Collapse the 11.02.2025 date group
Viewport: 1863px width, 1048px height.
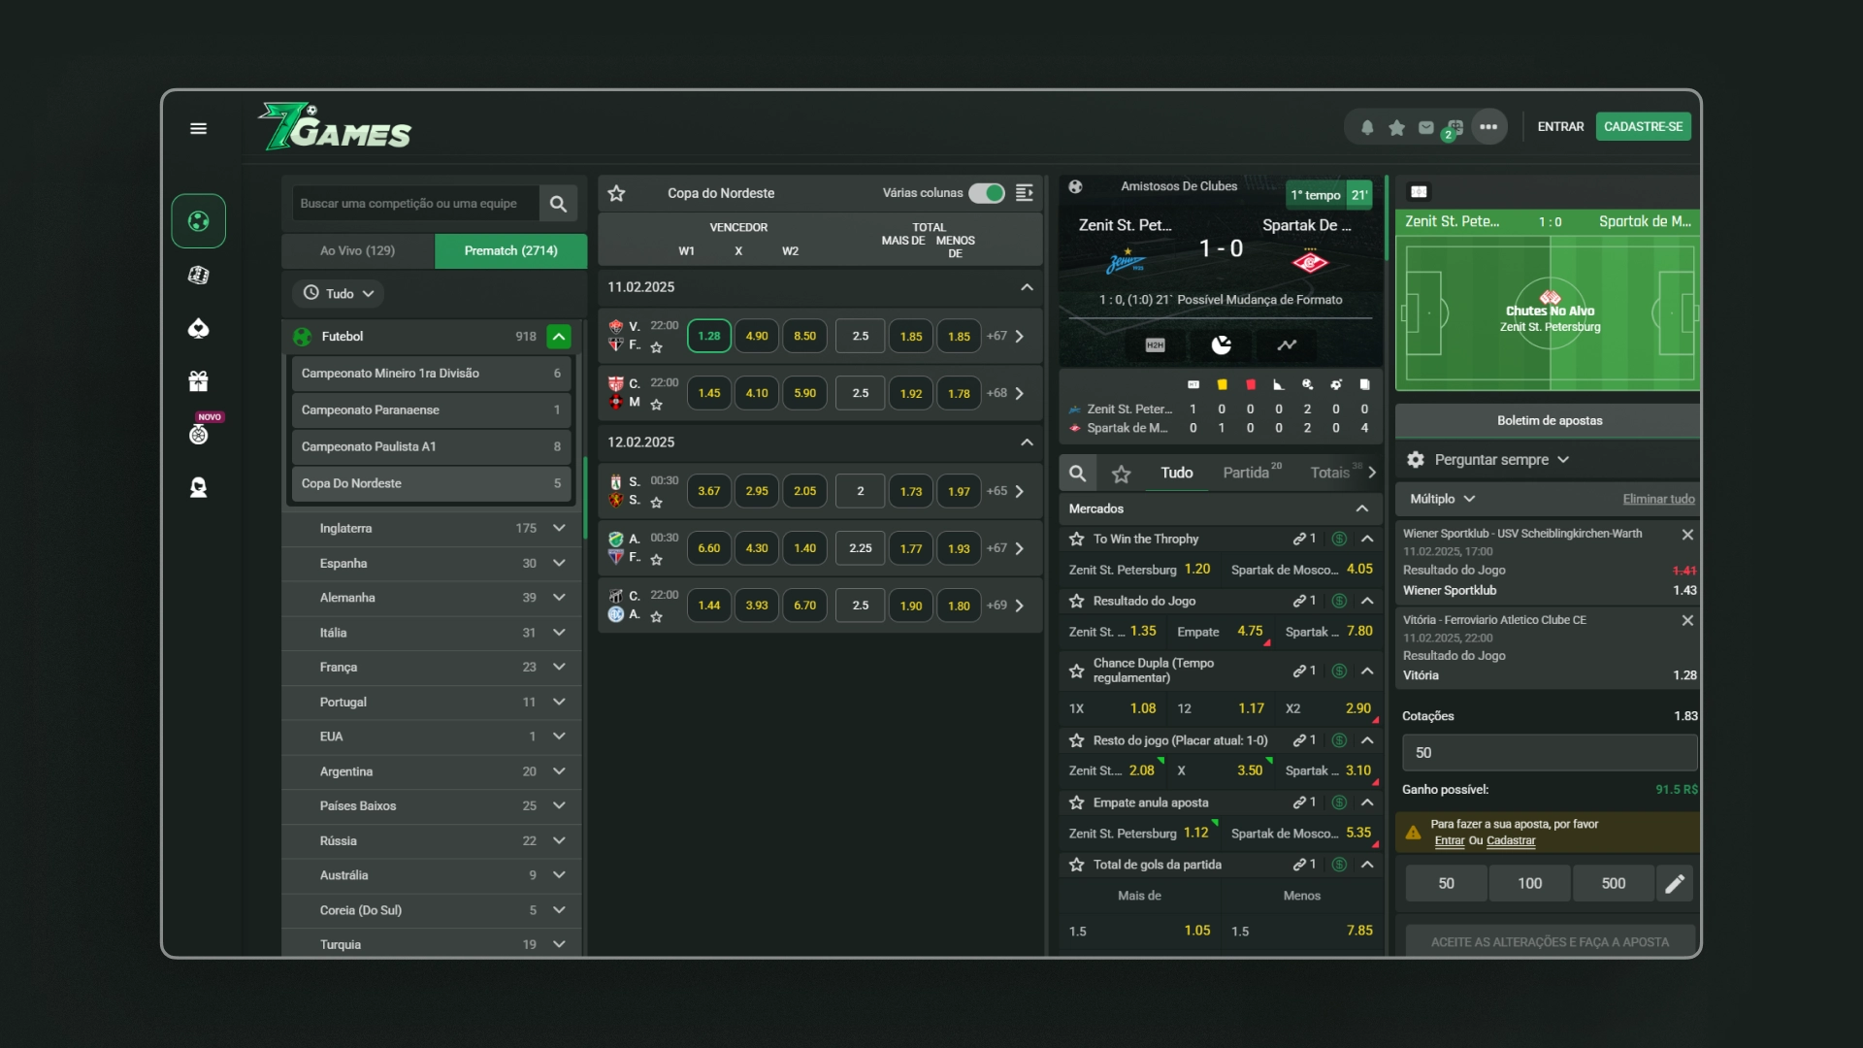1027,287
